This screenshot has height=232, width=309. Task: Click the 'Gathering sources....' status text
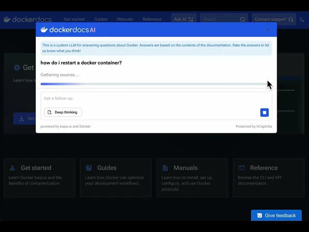pyautogui.click(x=60, y=75)
